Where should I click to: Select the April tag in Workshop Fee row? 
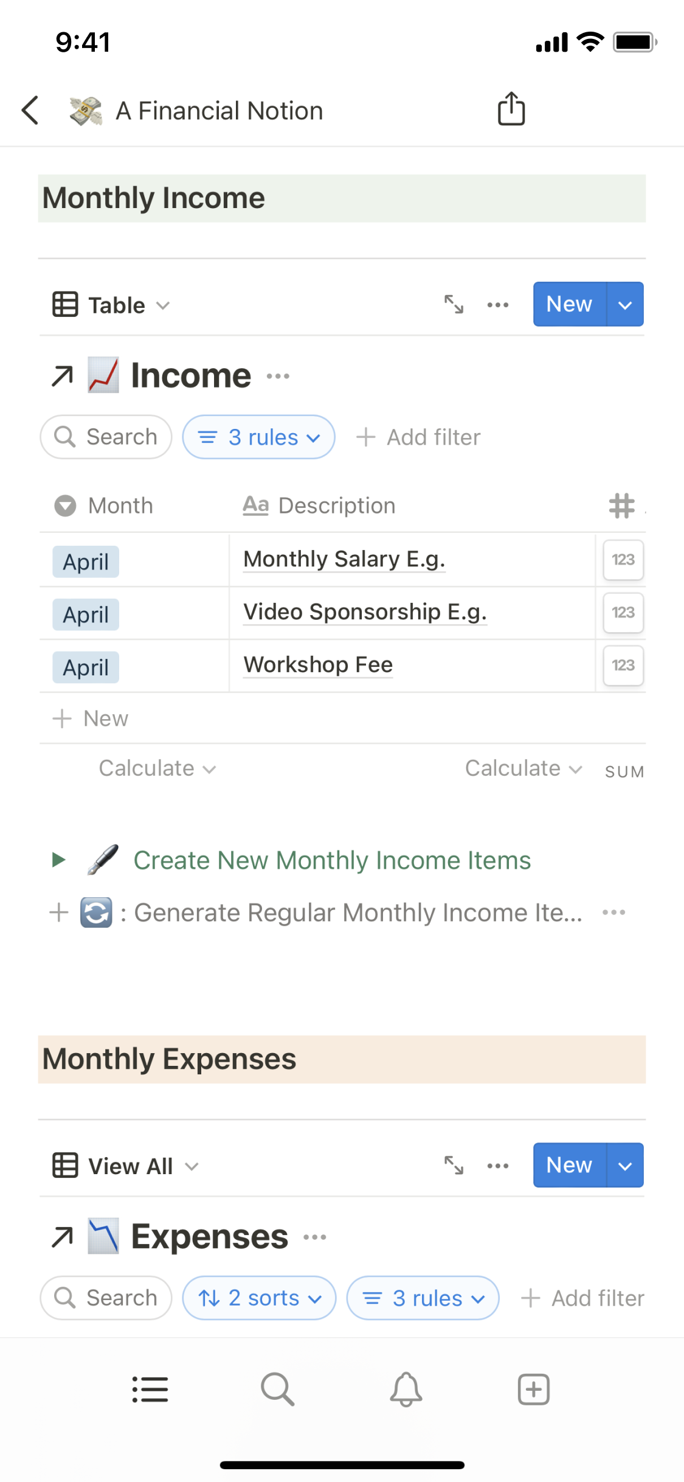click(x=86, y=667)
